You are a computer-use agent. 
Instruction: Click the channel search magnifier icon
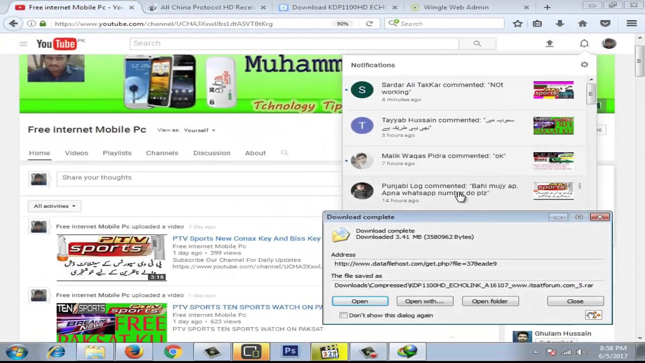(284, 153)
